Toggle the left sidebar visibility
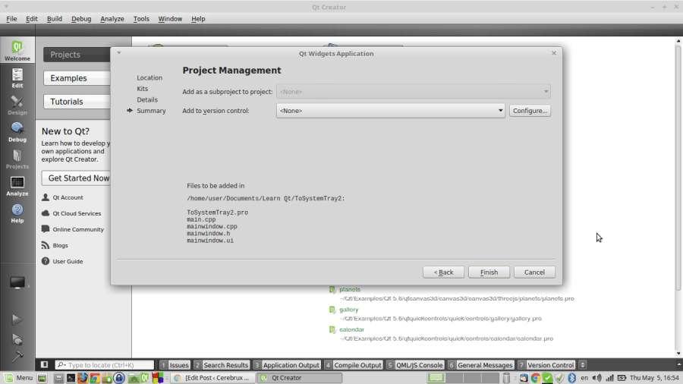This screenshot has height=384, width=683. [x=44, y=364]
